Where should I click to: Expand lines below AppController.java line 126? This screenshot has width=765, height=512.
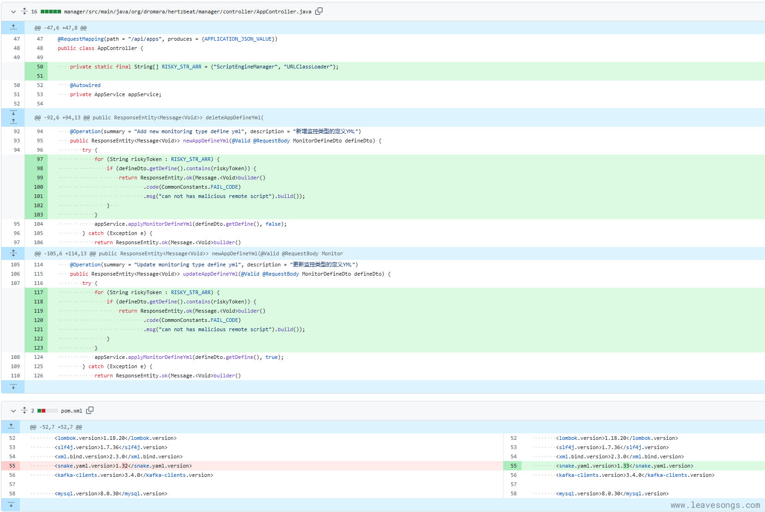tap(13, 387)
